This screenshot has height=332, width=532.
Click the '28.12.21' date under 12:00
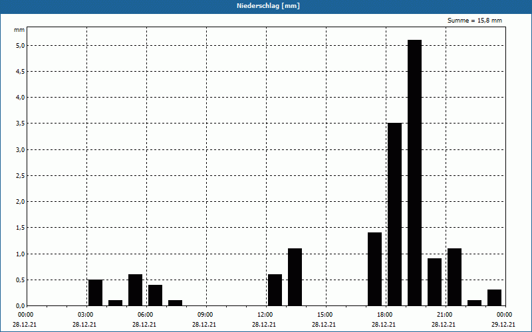coord(263,324)
